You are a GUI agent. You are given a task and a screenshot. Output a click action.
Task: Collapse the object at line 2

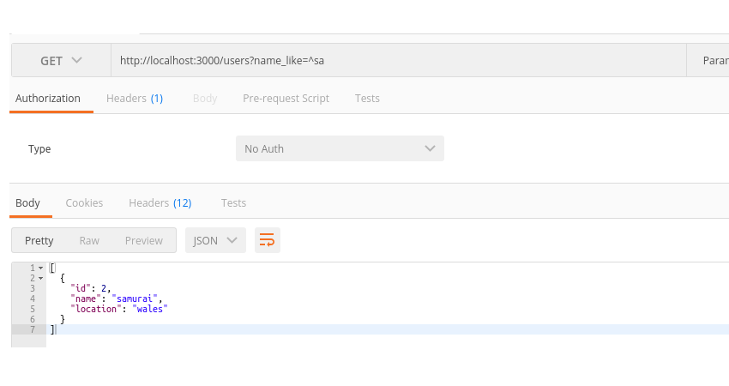[41, 278]
